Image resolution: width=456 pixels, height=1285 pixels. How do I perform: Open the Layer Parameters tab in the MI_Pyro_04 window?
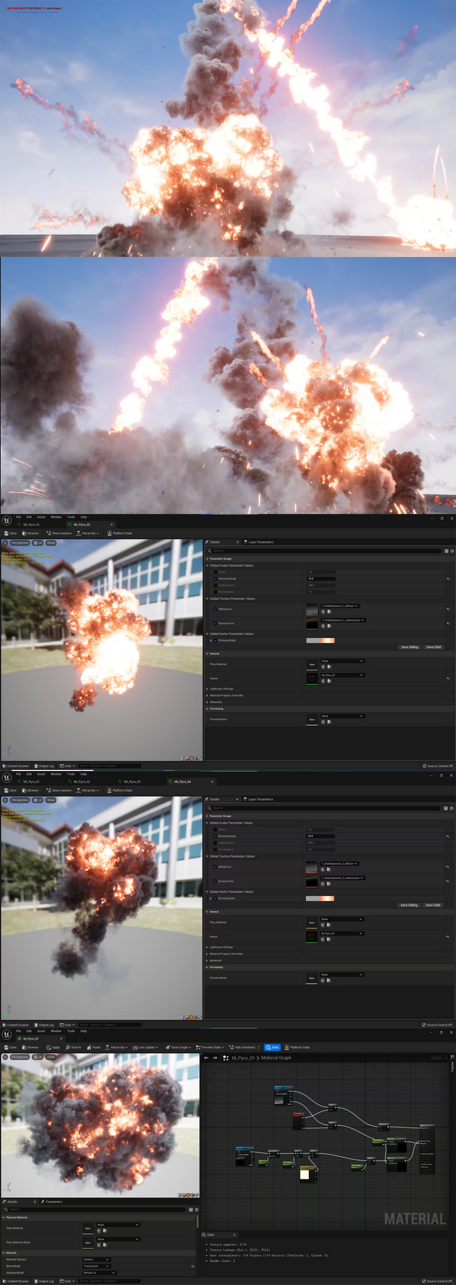point(260,800)
